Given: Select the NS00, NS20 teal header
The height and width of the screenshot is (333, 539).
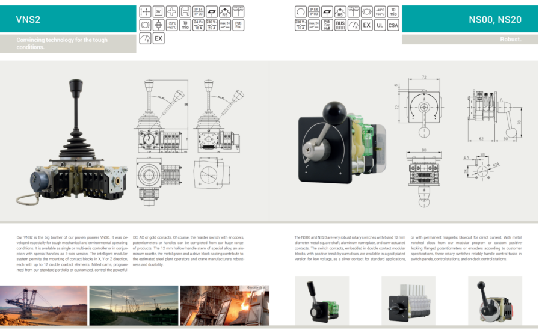Looking at the screenshot, I should coord(470,19).
